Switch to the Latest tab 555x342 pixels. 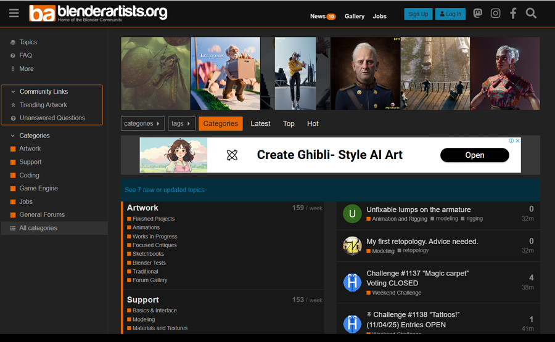[260, 124]
